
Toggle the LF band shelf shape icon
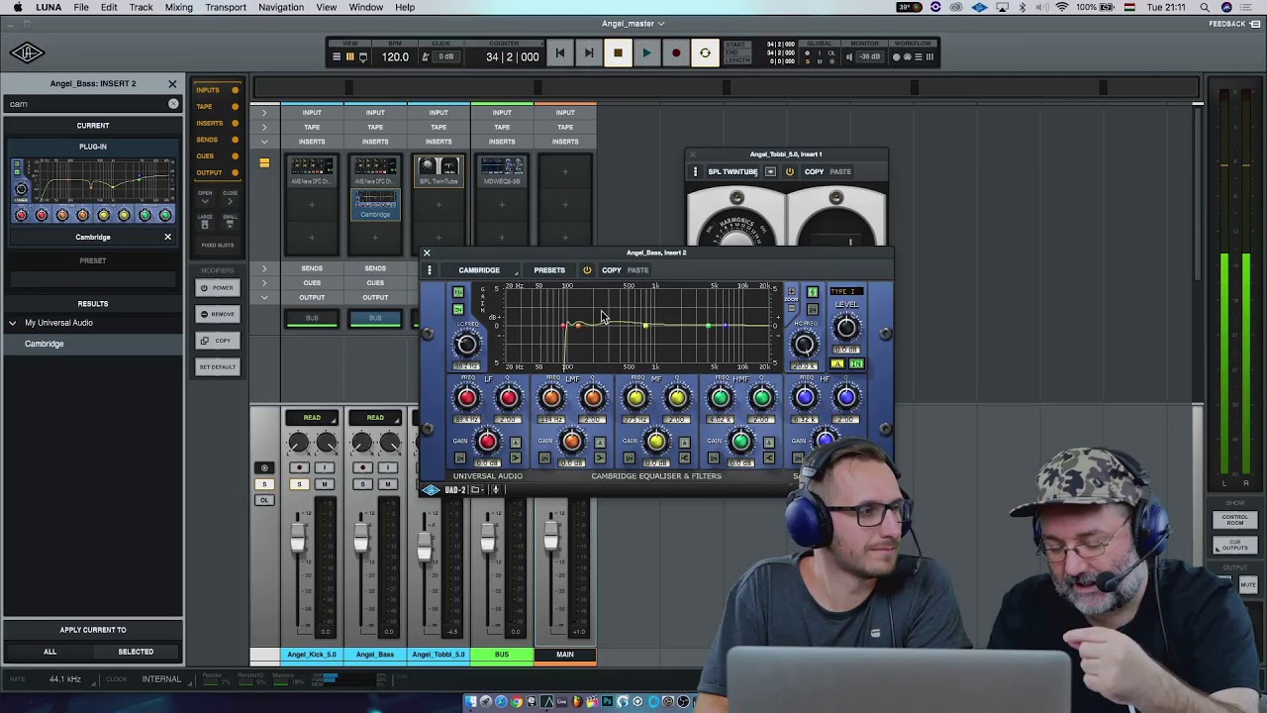(x=515, y=458)
